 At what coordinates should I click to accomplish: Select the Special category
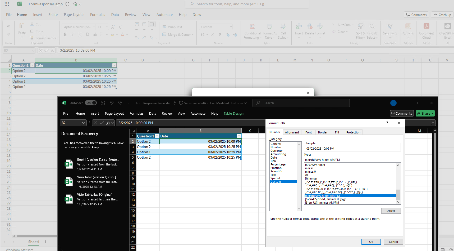tap(275, 178)
